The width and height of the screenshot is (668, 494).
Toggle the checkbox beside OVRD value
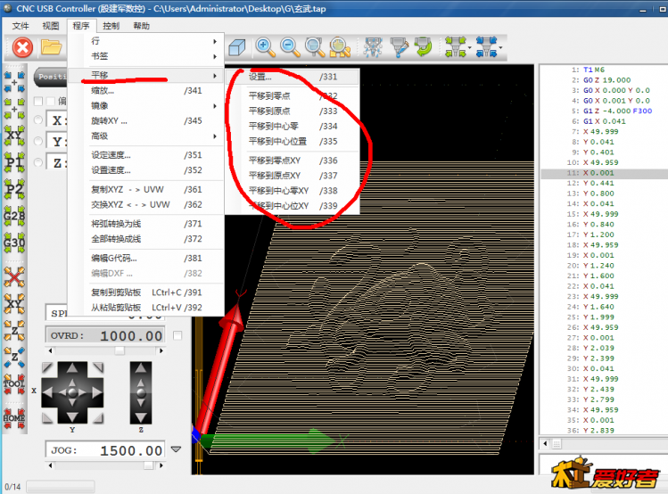tap(177, 335)
